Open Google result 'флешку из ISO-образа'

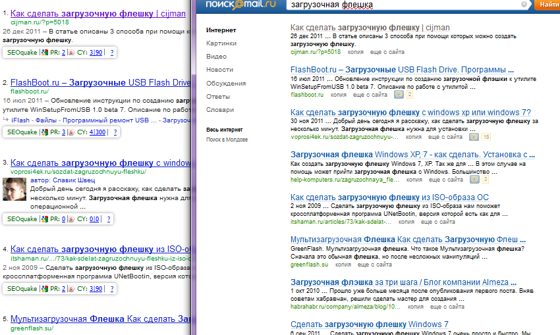[101, 249]
